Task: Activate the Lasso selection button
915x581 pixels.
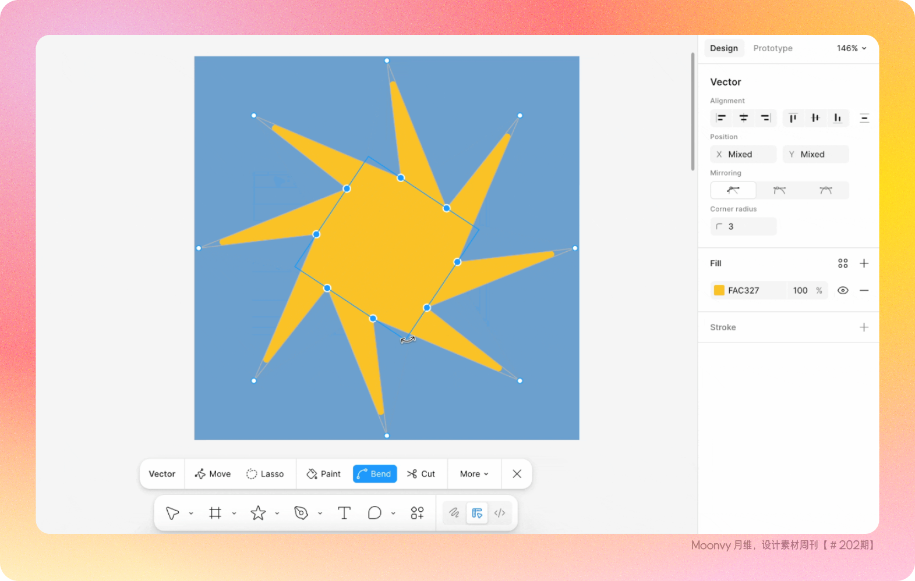Action: [x=265, y=474]
